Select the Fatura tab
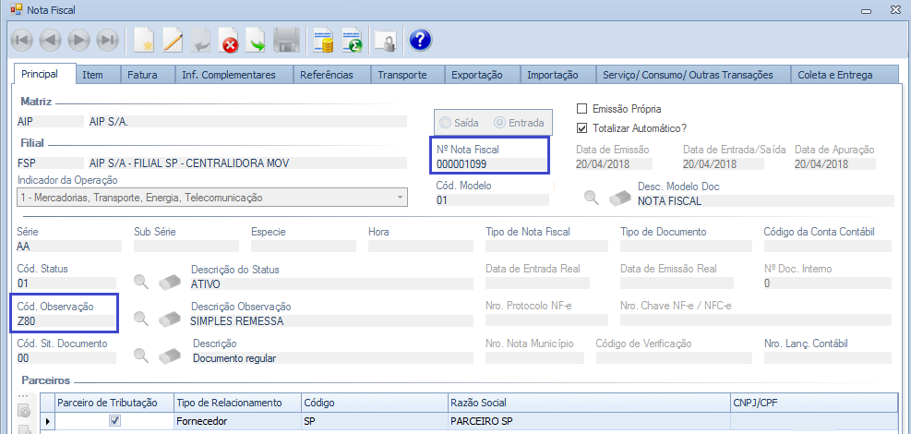This screenshot has width=911, height=434. (142, 75)
